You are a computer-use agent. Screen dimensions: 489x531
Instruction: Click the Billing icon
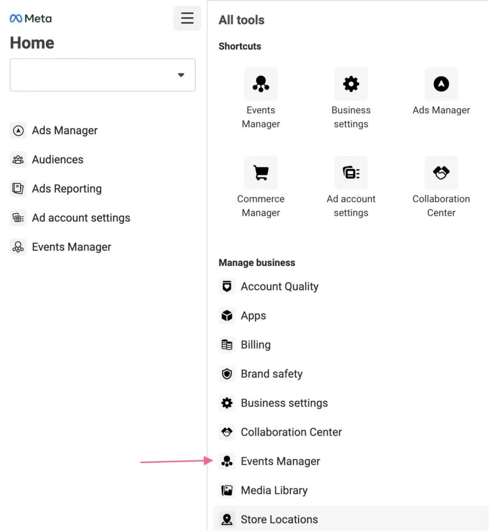click(x=227, y=345)
